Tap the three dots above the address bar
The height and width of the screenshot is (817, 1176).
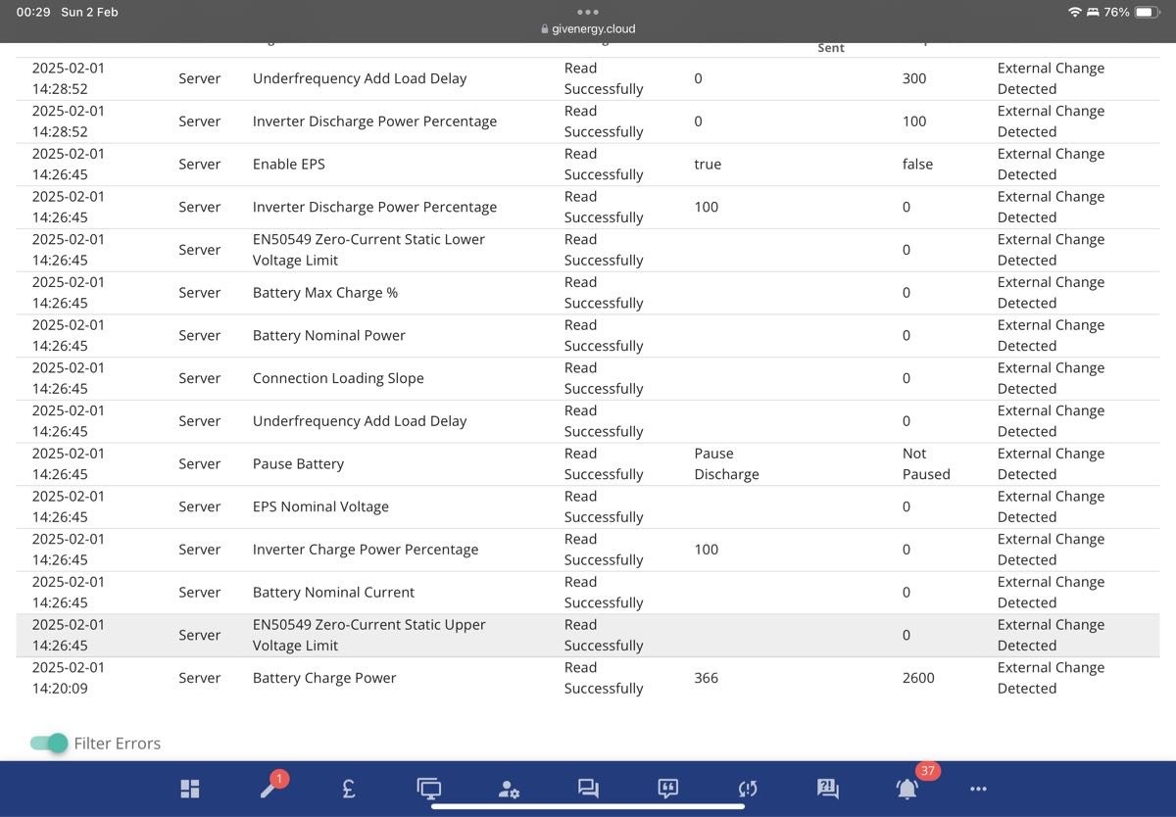tap(587, 12)
